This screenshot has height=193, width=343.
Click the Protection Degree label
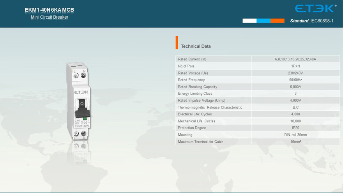pyautogui.click(x=192, y=128)
